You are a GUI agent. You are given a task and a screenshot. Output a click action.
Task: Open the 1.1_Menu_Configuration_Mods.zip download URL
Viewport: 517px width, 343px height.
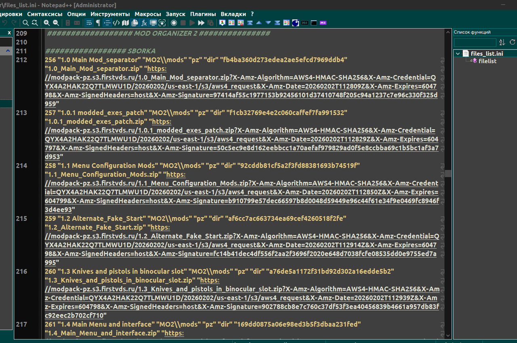[x=242, y=192]
